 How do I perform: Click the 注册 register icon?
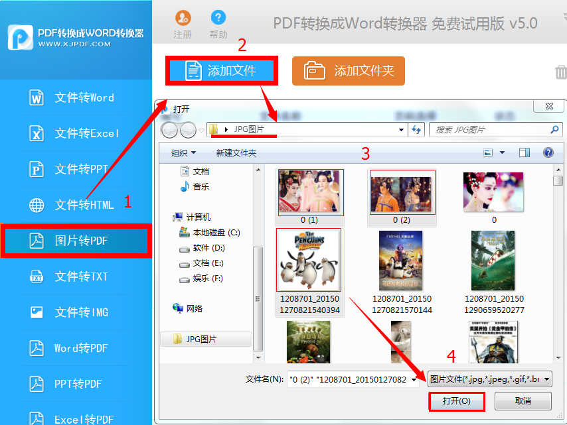pos(183,18)
